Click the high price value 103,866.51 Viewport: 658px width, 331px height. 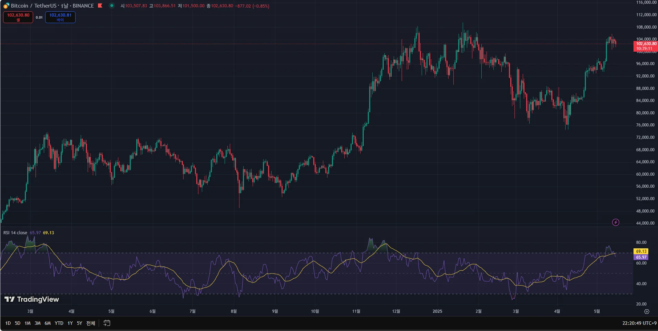click(x=165, y=6)
